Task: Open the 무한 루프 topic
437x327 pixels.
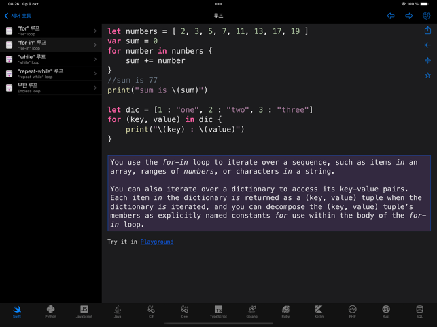Action: (51, 88)
